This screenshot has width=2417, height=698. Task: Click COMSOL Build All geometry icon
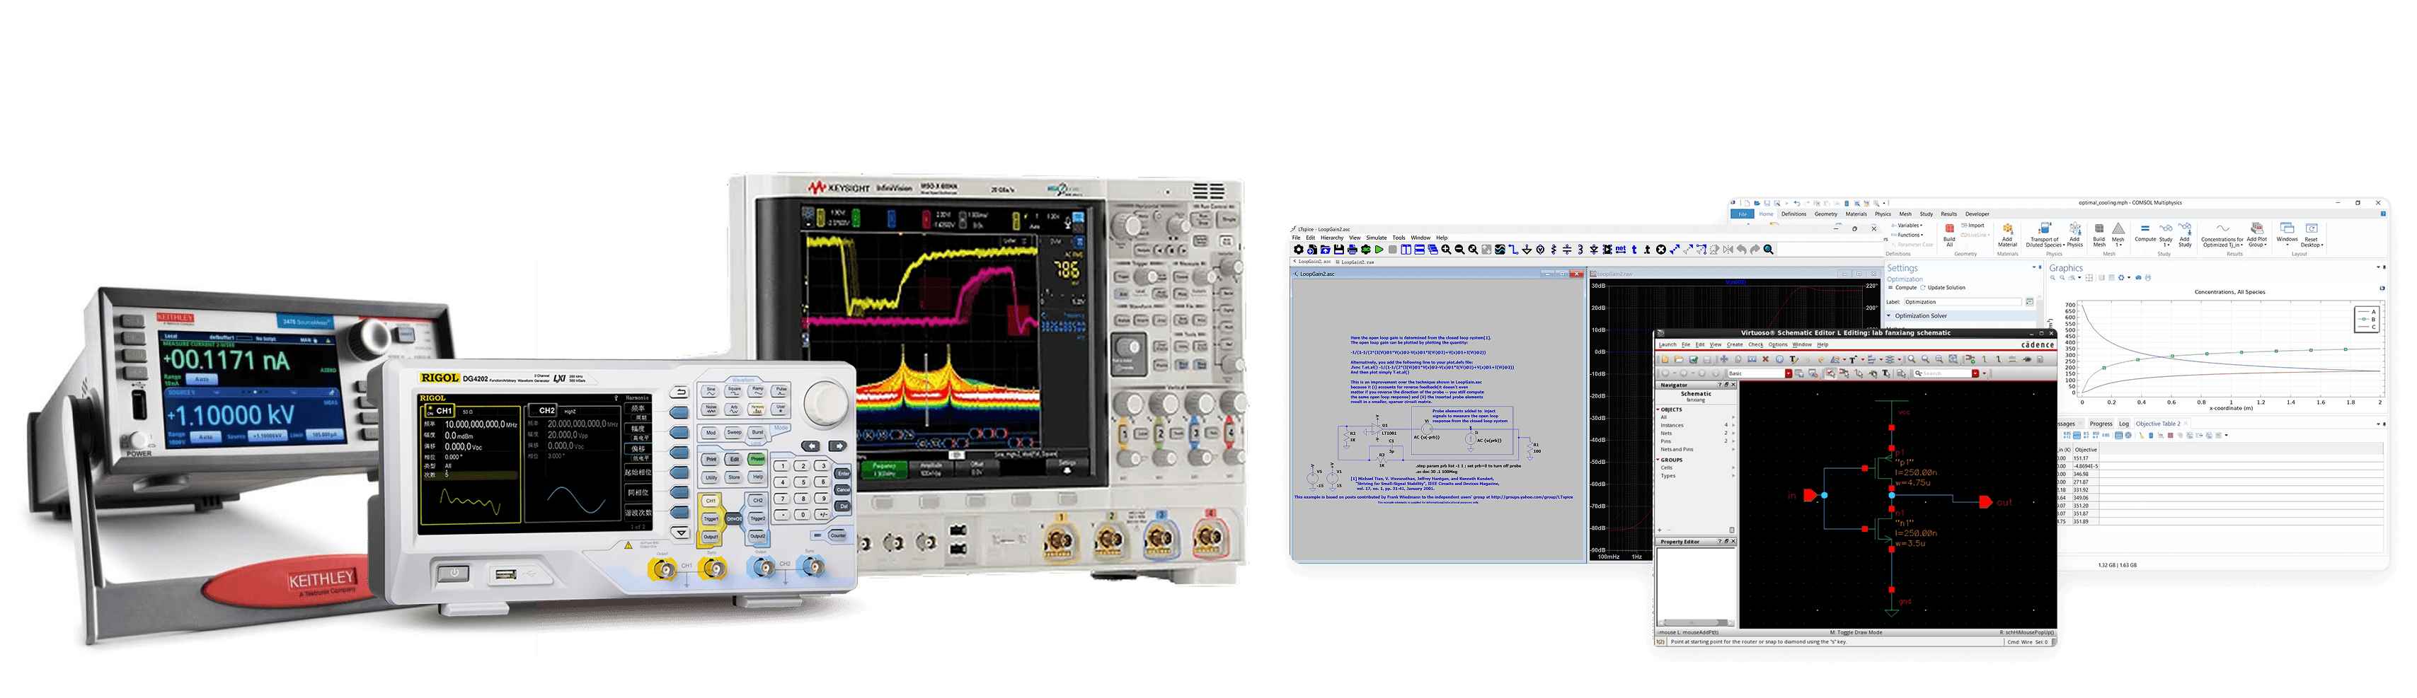(1948, 233)
